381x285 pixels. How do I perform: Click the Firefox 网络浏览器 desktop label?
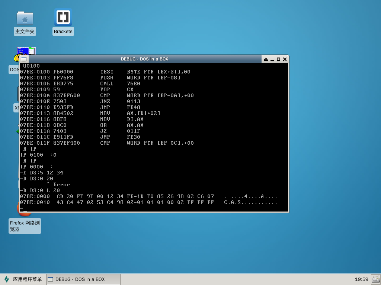point(25,226)
